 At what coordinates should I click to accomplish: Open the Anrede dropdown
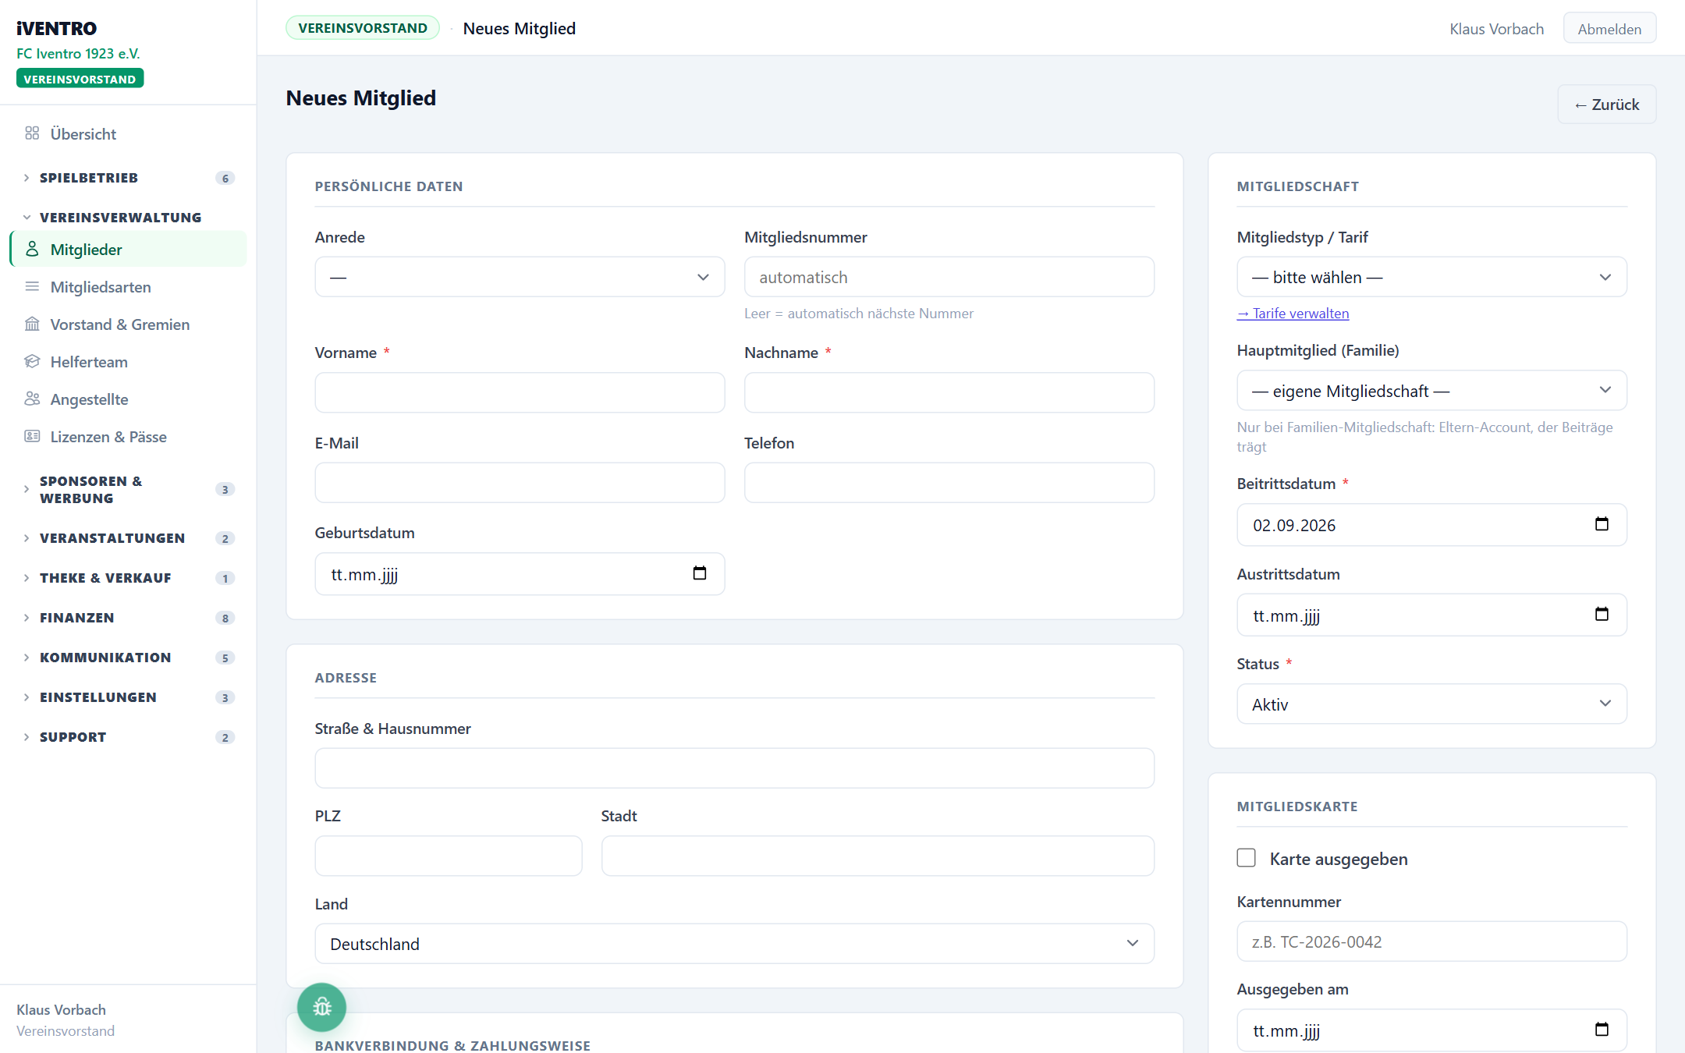520,277
